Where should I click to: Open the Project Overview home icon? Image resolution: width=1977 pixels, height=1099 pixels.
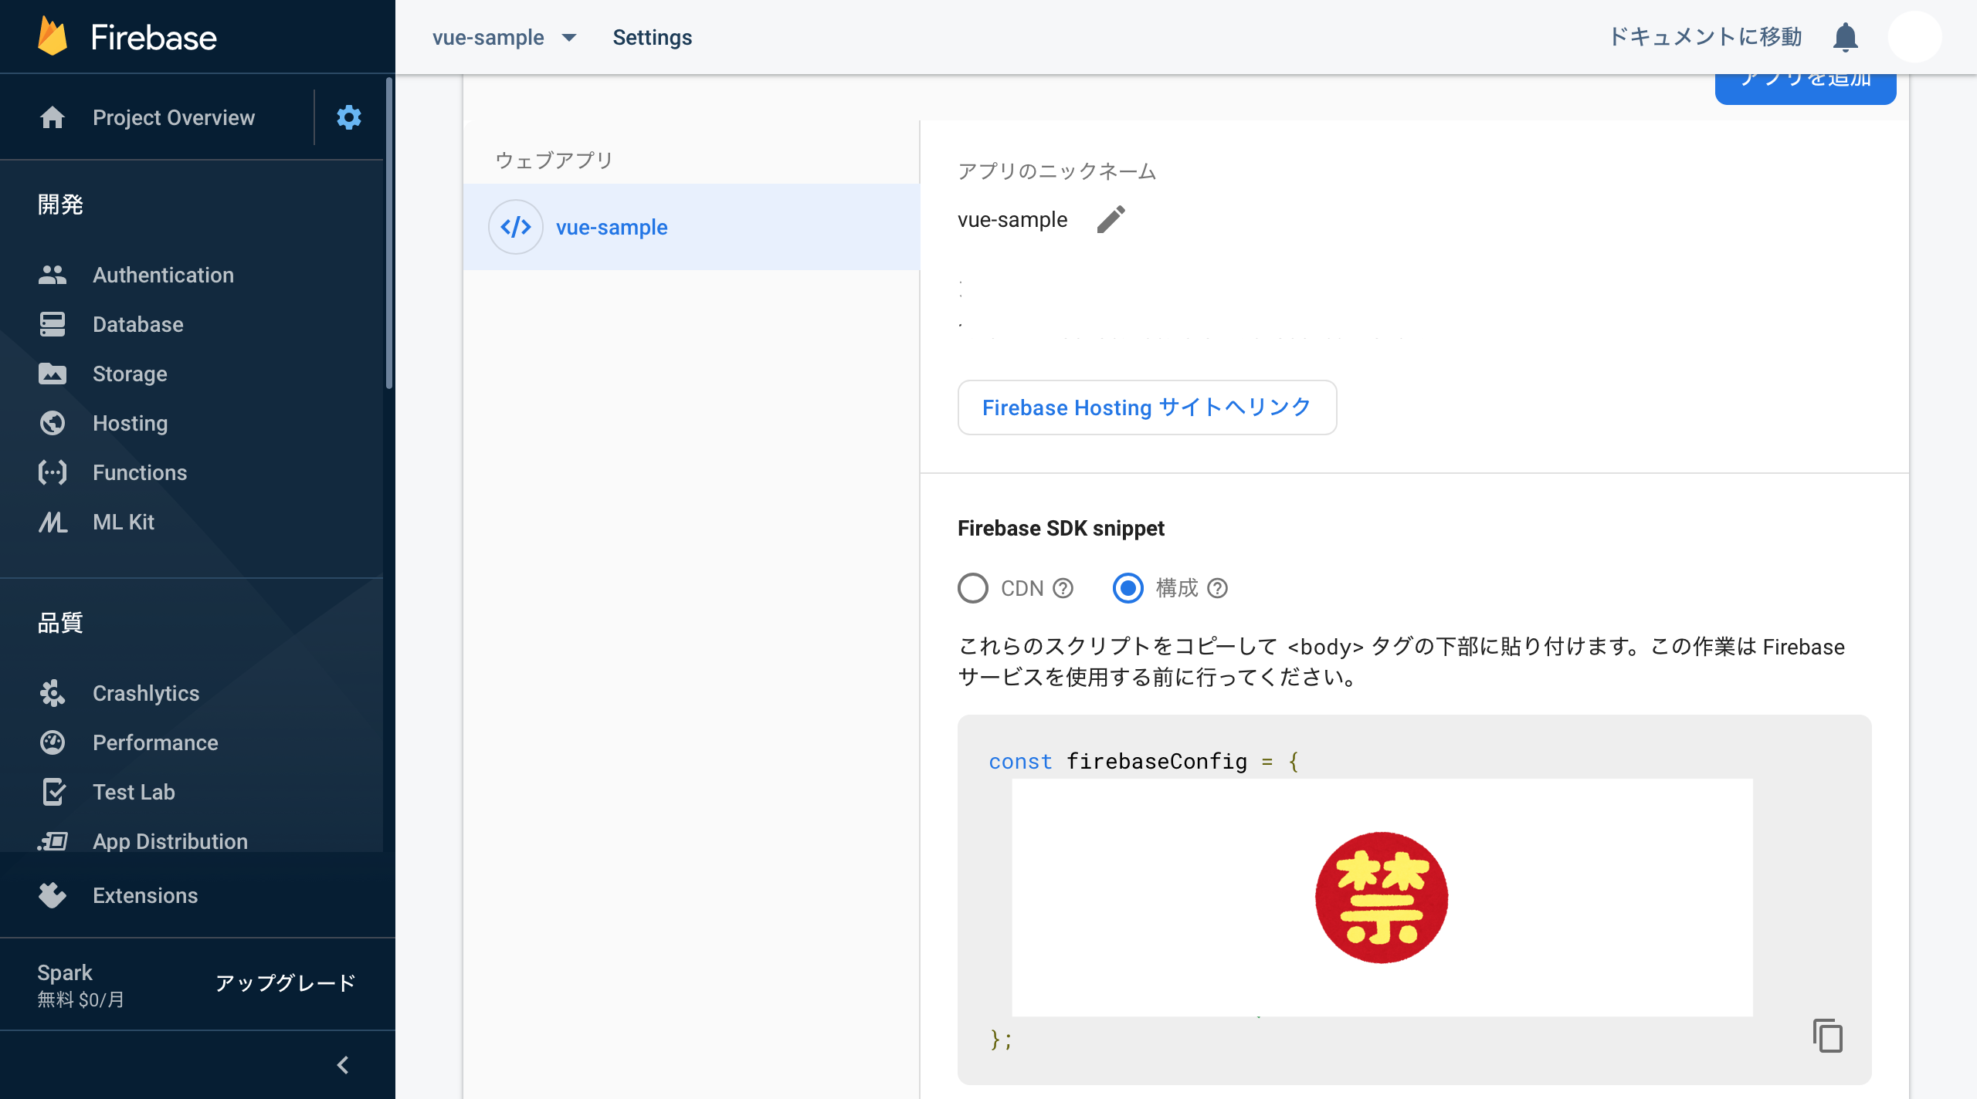[53, 117]
